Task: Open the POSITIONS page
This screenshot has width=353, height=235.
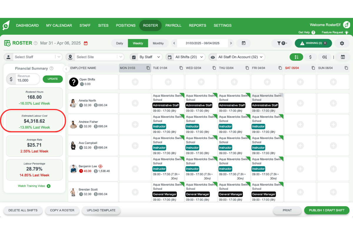Action: point(126,25)
